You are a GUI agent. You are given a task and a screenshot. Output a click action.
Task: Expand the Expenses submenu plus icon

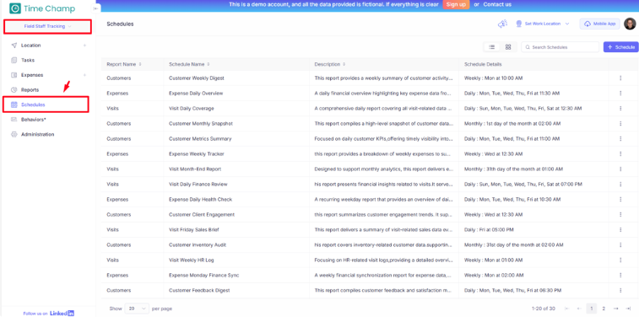pos(84,75)
